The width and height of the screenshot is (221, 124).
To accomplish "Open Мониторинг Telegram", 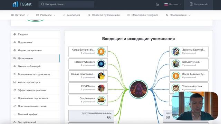I will (x=143, y=15).
